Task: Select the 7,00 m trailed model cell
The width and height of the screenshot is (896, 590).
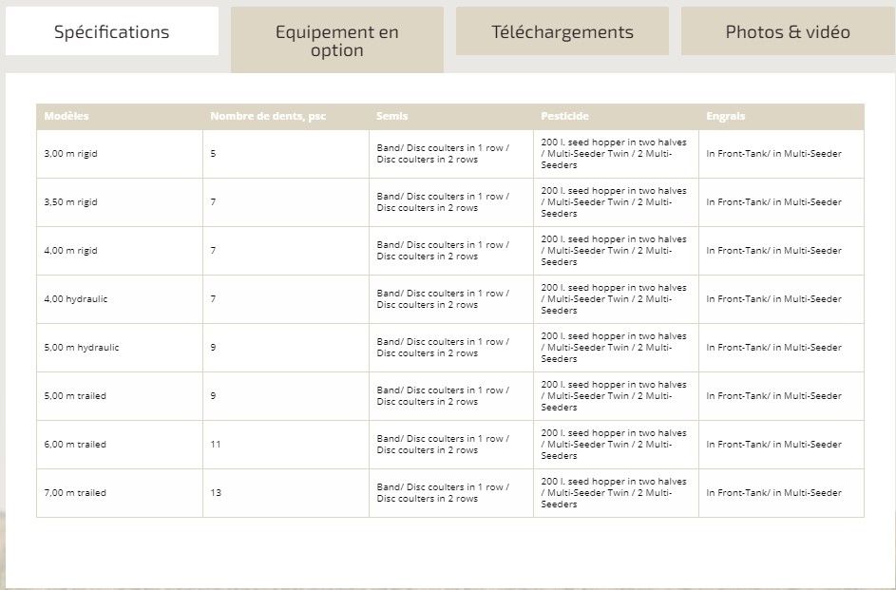Action: (x=75, y=493)
